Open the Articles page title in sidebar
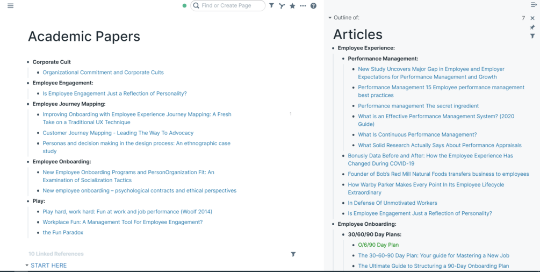The width and height of the screenshot is (540, 272). (x=357, y=34)
